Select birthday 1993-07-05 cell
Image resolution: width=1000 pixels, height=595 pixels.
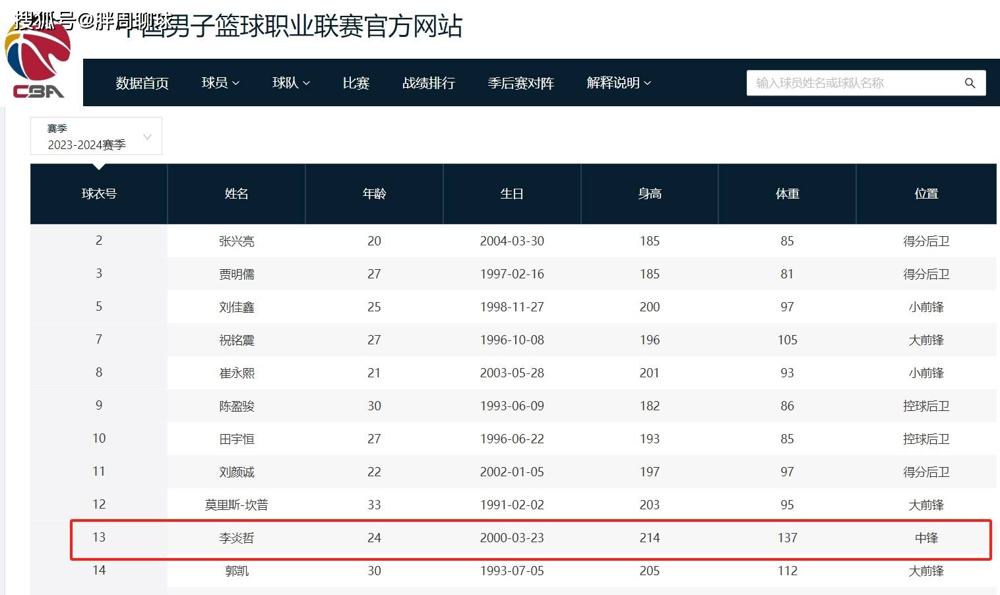pyautogui.click(x=512, y=571)
